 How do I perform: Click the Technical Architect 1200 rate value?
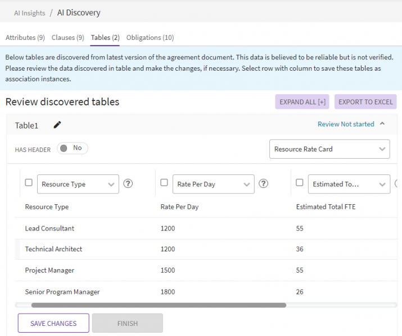tap(168, 249)
